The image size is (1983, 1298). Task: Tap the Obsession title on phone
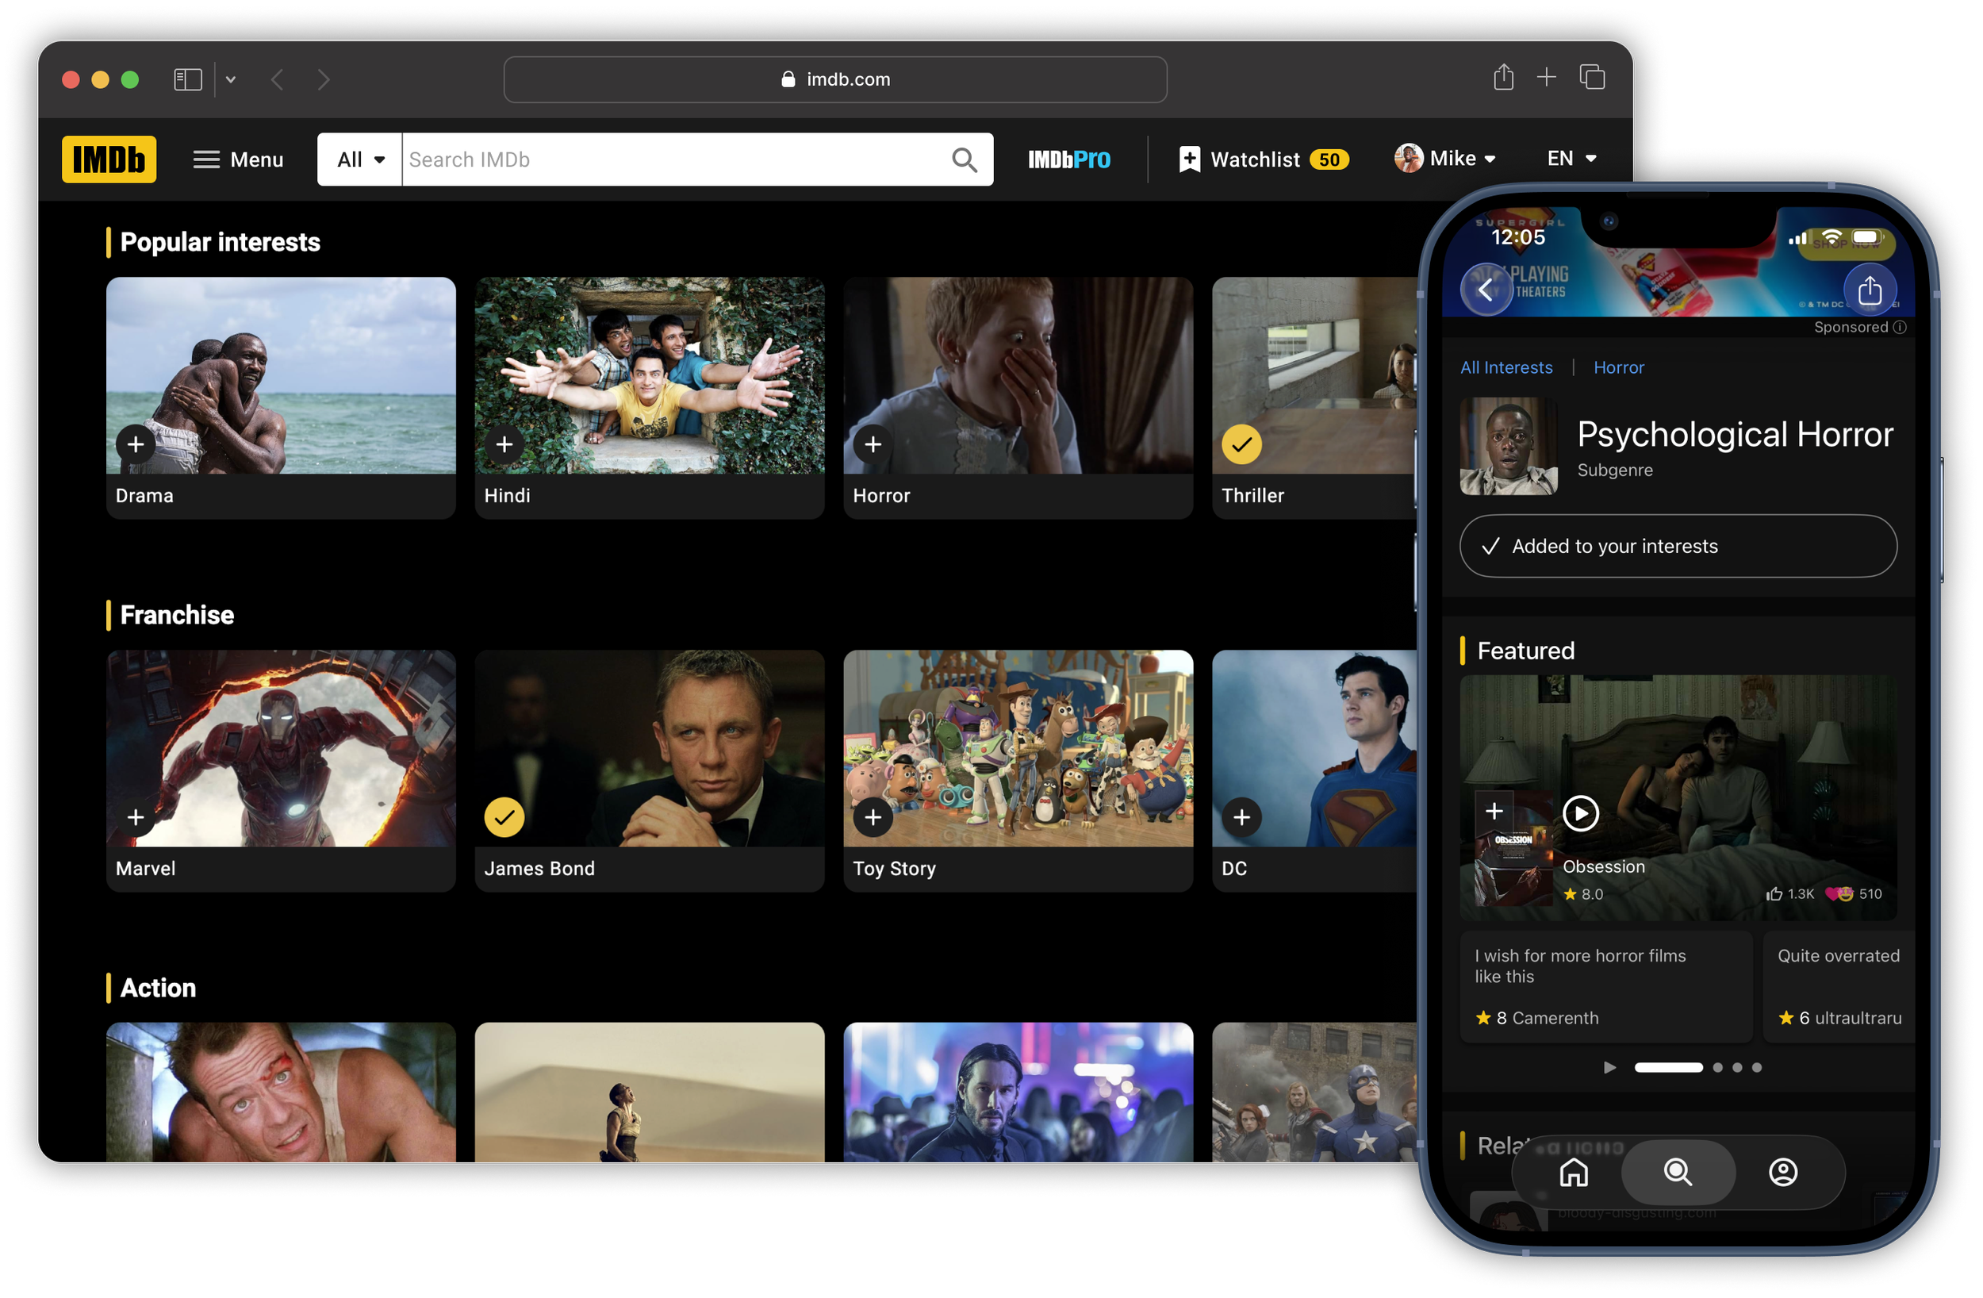pyautogui.click(x=1604, y=866)
